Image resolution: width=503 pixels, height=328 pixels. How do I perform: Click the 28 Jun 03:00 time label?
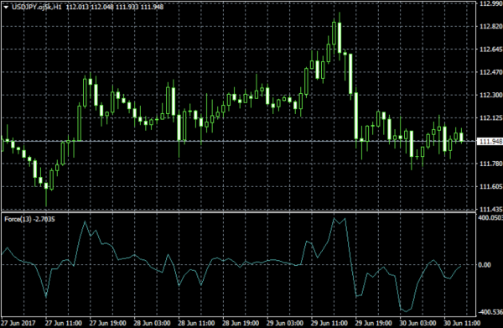[x=152, y=323]
